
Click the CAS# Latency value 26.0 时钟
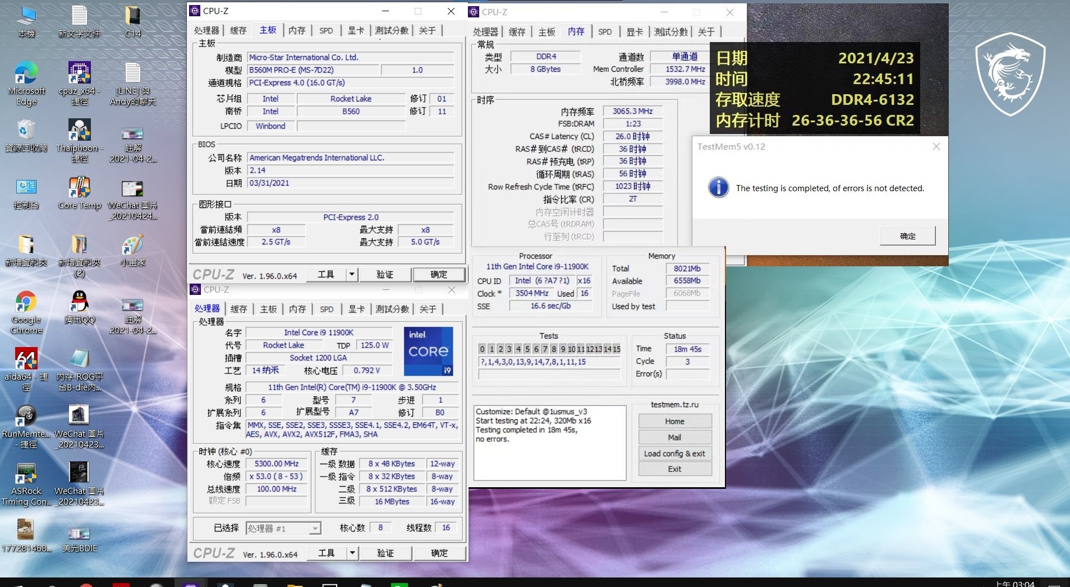[632, 136]
